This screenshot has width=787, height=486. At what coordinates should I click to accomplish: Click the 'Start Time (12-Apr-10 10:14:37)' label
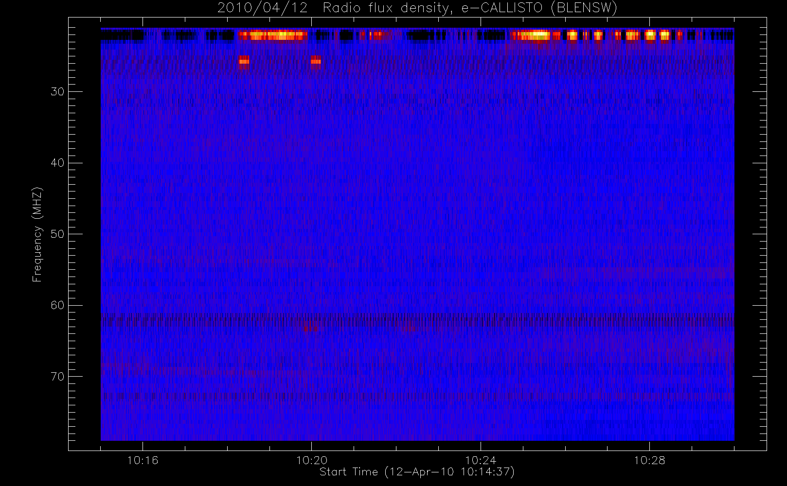point(417,472)
